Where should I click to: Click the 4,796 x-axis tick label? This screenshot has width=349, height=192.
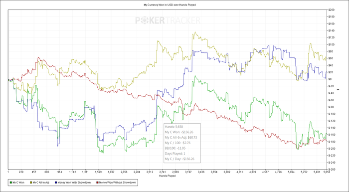[278, 172]
